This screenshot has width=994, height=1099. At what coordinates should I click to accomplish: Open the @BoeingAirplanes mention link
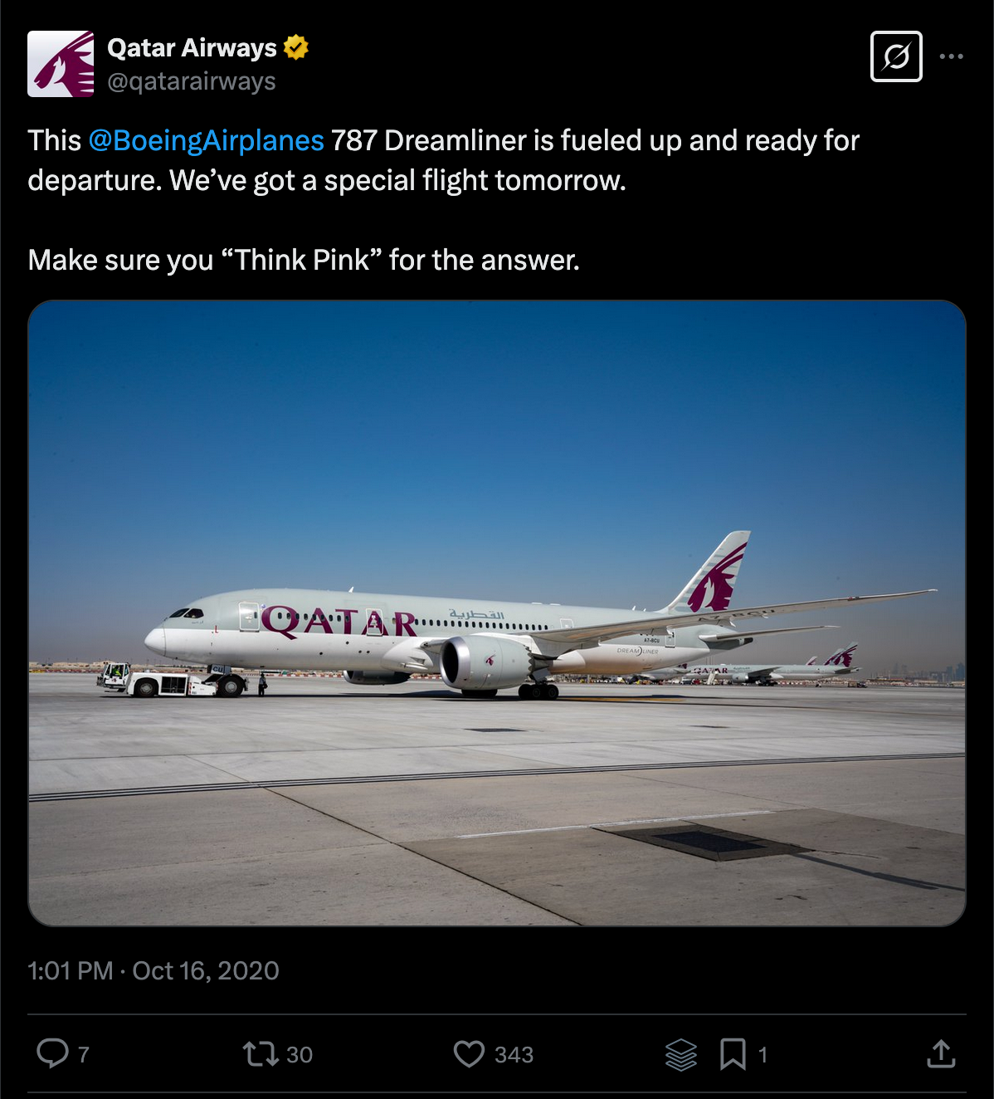206,140
